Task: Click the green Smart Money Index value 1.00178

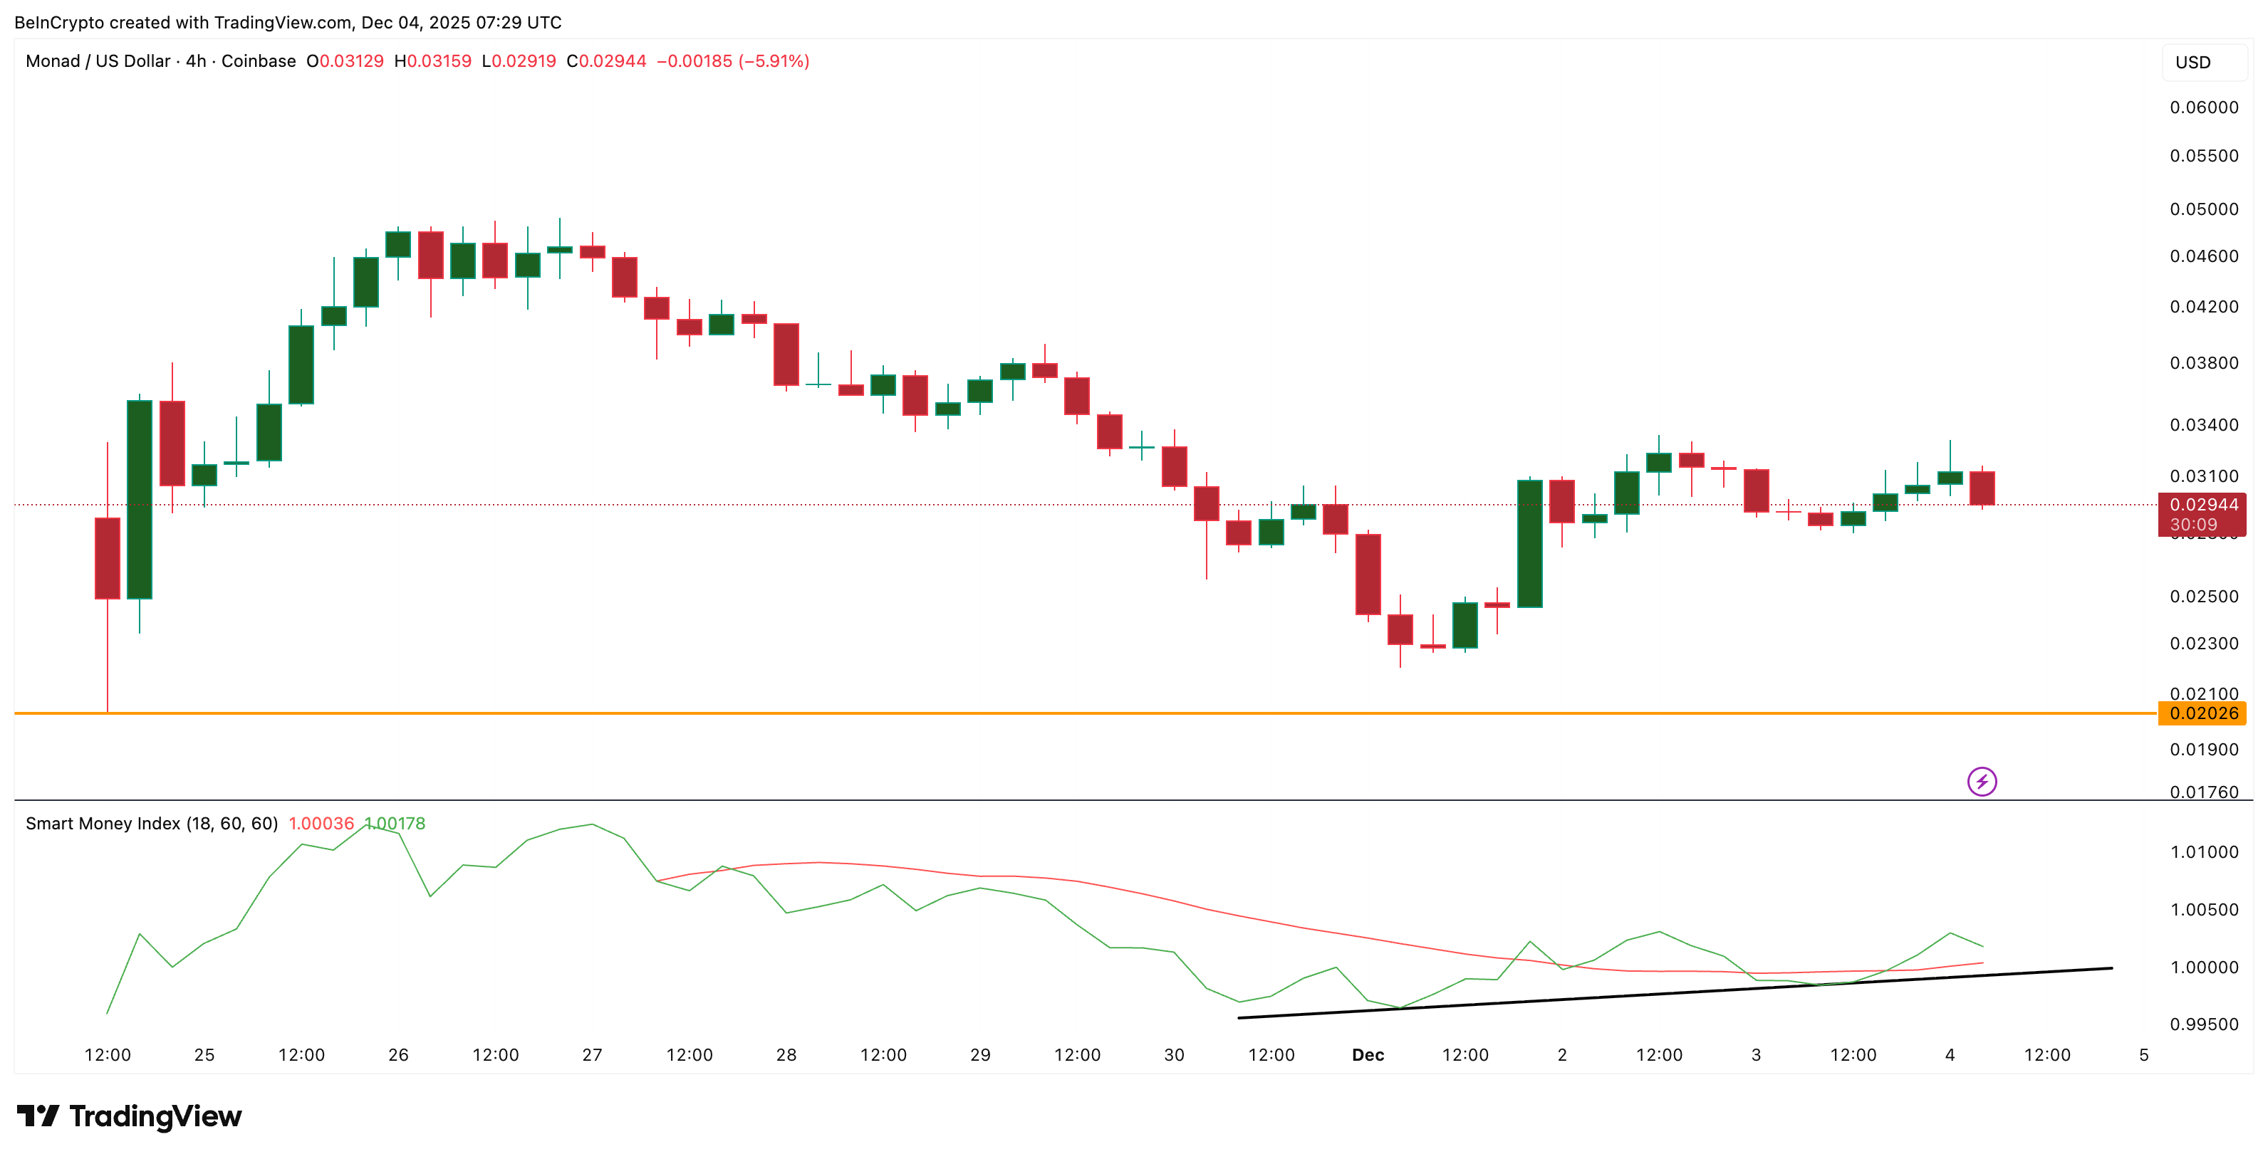Action: [x=395, y=824]
